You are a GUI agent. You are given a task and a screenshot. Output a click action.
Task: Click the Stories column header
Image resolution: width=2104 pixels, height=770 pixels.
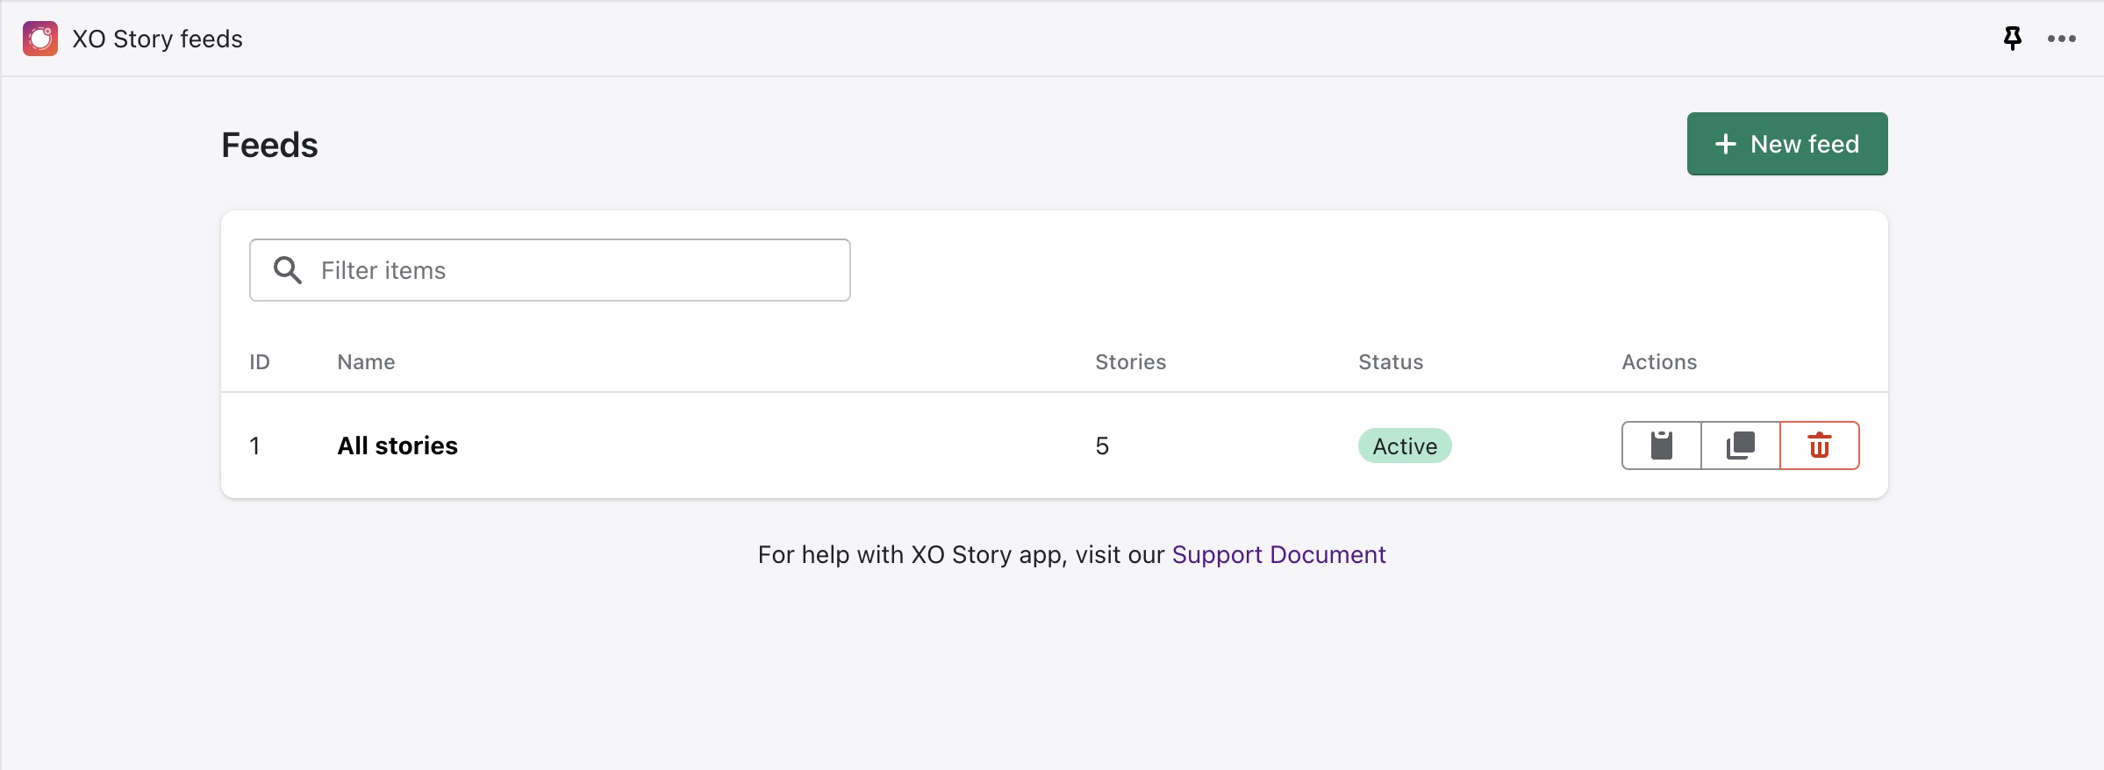(1130, 362)
